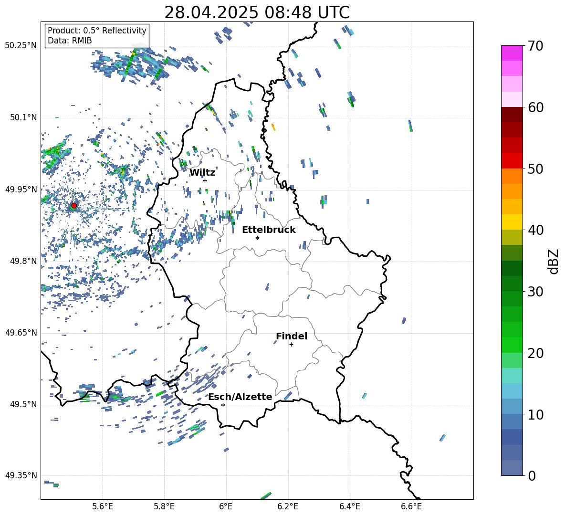Click the cross marker below Findel
This screenshot has width=565, height=516.
(291, 345)
